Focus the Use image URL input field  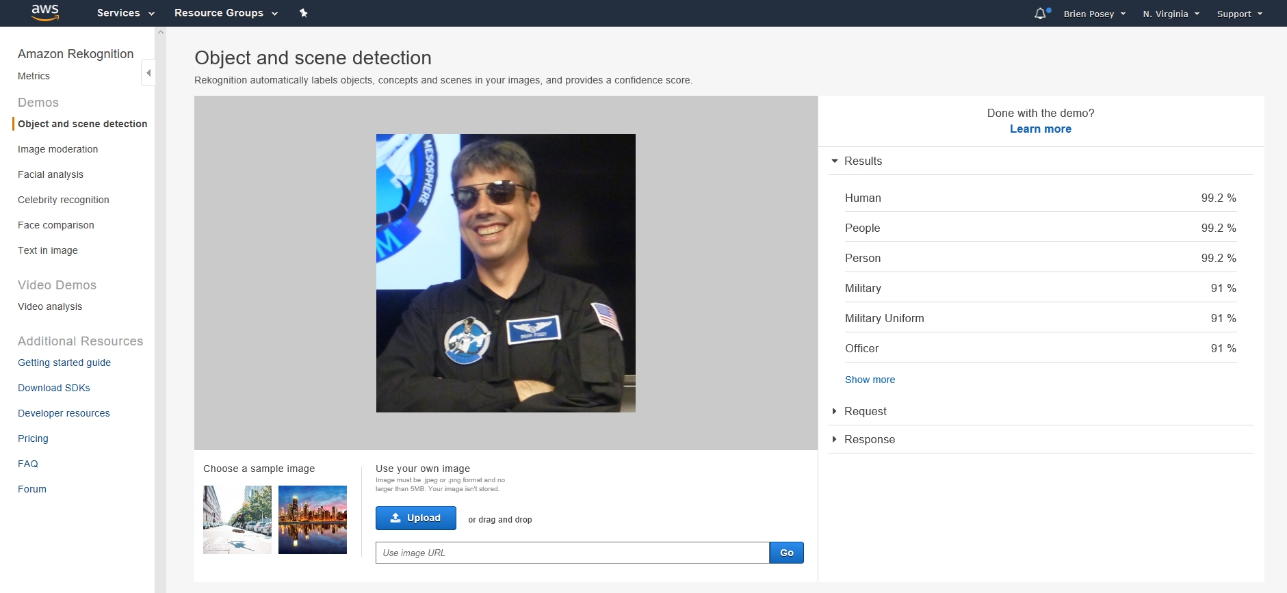(x=573, y=553)
